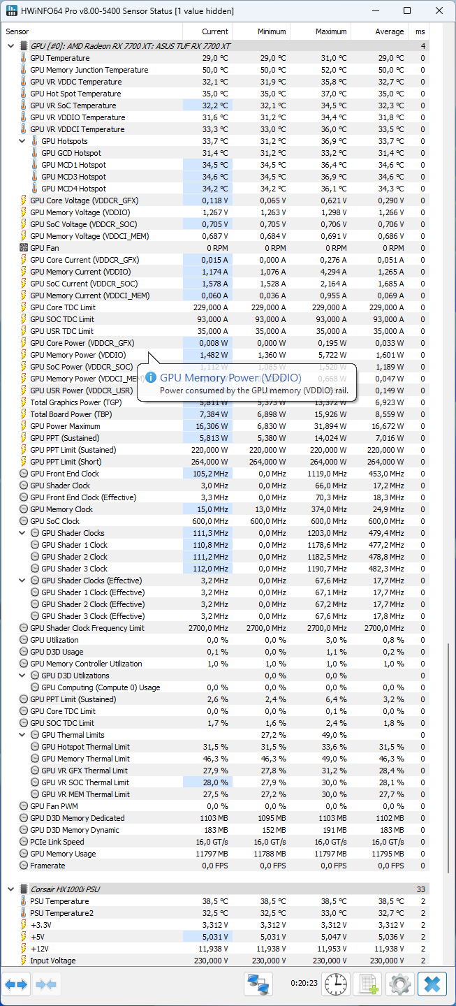This screenshot has height=1006, width=456.
Task: Click the fan icon in GPU Fan row
Action: (24, 248)
